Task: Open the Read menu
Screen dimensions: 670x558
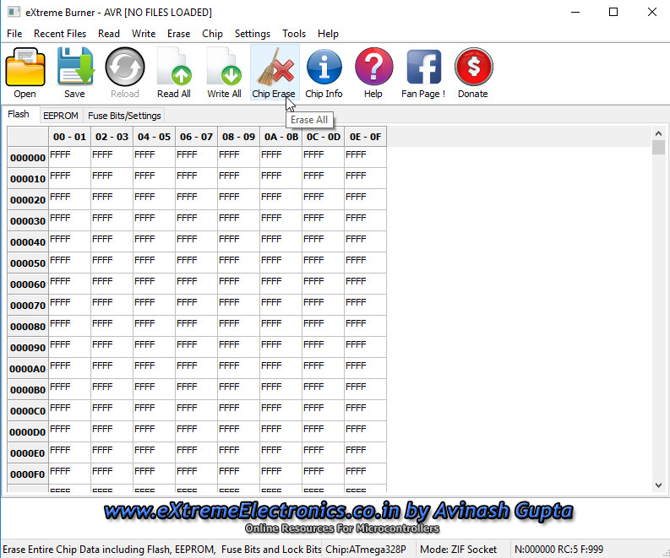Action: tap(109, 34)
